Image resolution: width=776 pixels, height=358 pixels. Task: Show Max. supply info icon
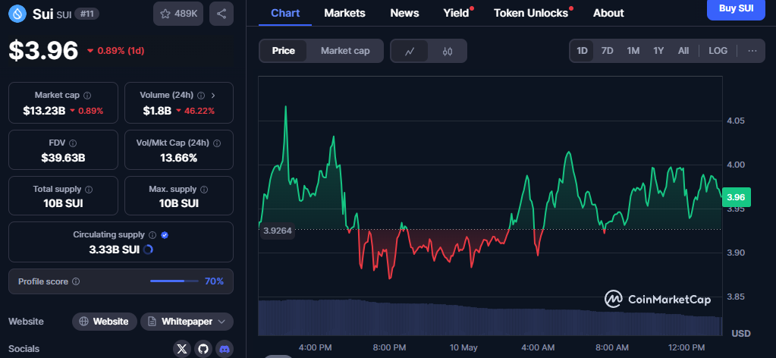coord(204,189)
